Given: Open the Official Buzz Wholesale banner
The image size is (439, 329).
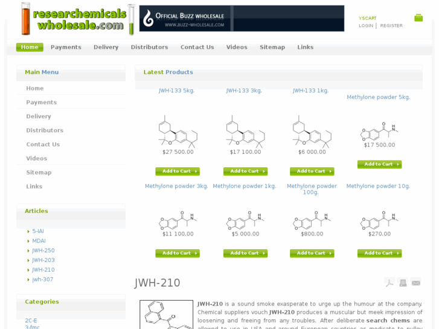Looking at the screenshot, I should click(242, 18).
